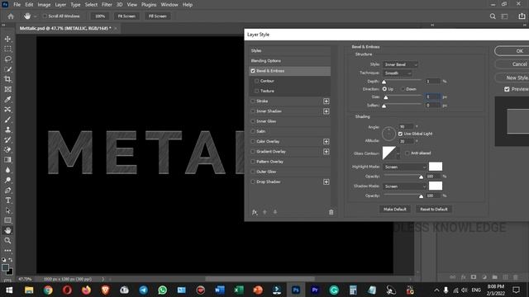Open the Home screen icon
The image size is (529, 297).
click(11, 16)
